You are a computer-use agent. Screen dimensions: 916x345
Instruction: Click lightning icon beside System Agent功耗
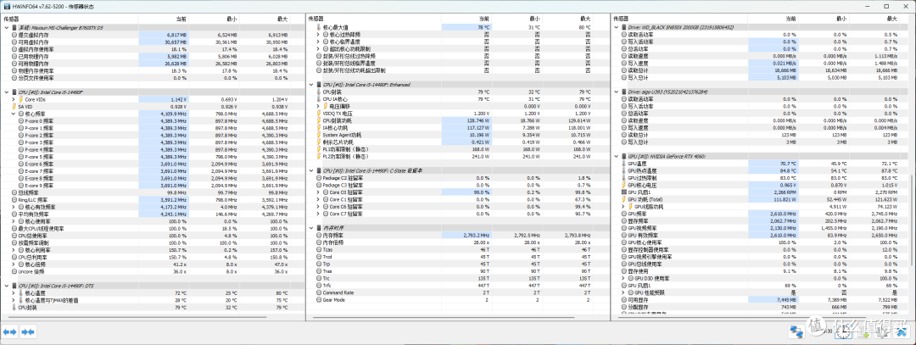click(x=318, y=134)
